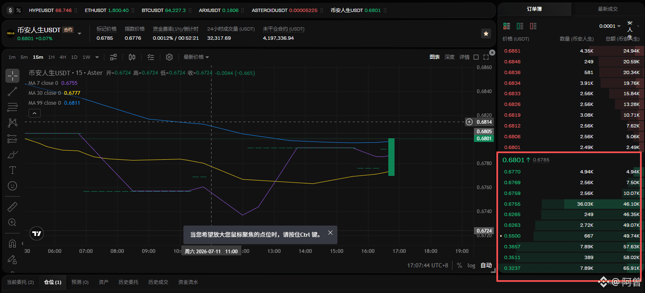Select the 图表 chart view
645x293 pixels.
coord(434,57)
